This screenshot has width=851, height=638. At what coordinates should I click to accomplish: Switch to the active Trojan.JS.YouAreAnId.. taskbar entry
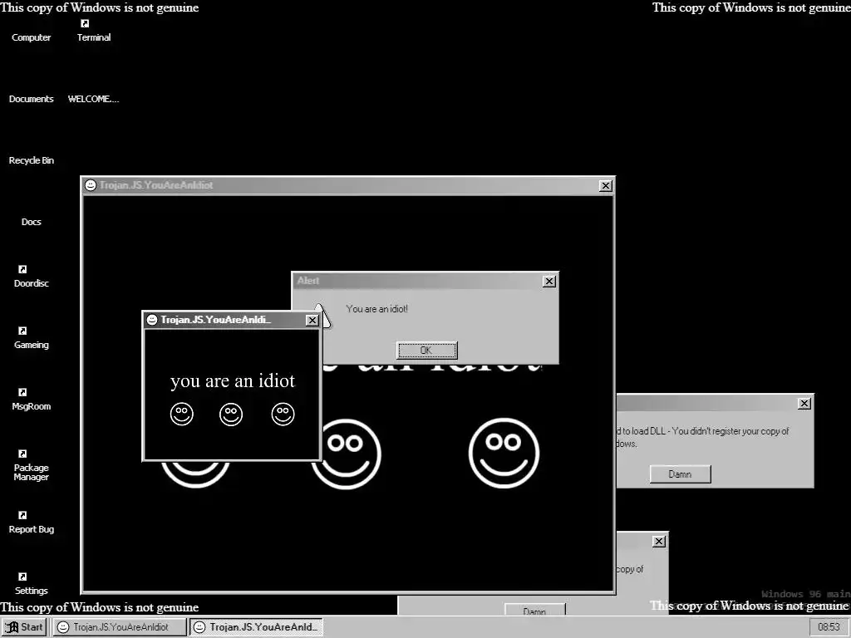[256, 627]
